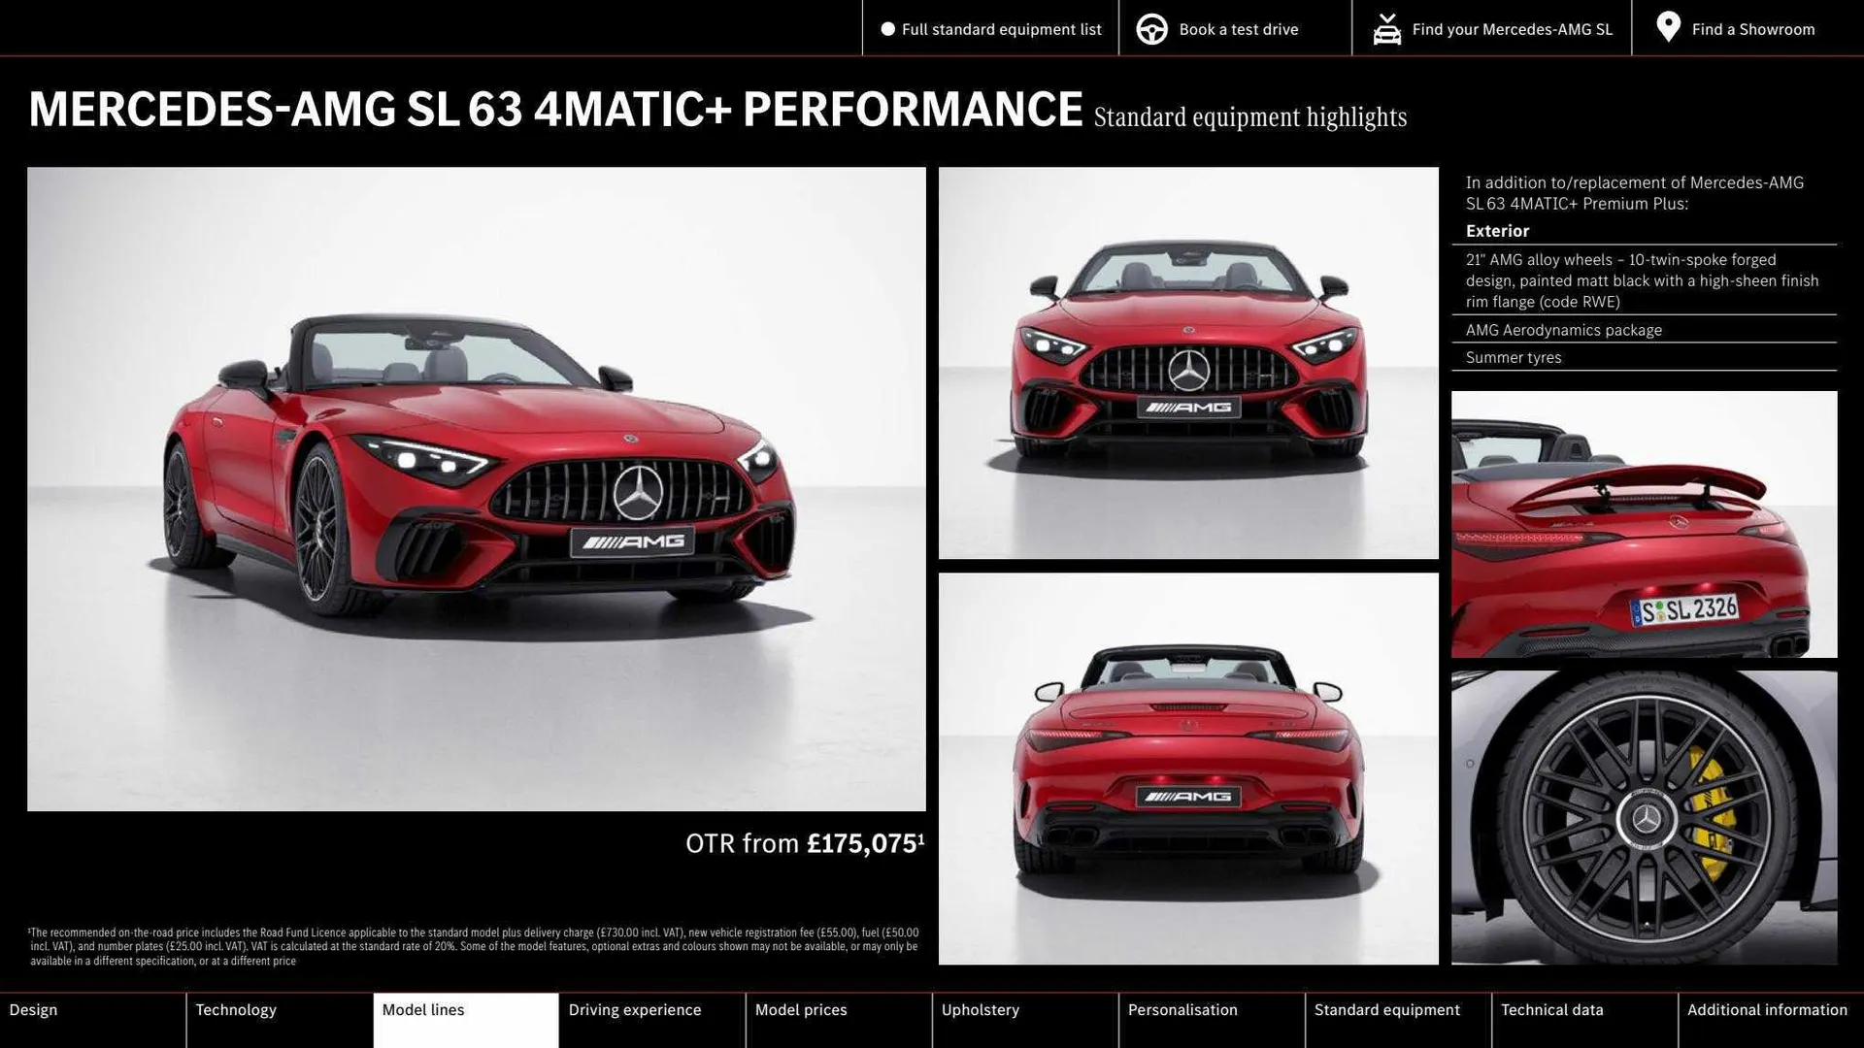This screenshot has width=1864, height=1048.
Task: Click the steering wheel icon for test drives
Action: [x=1151, y=28]
